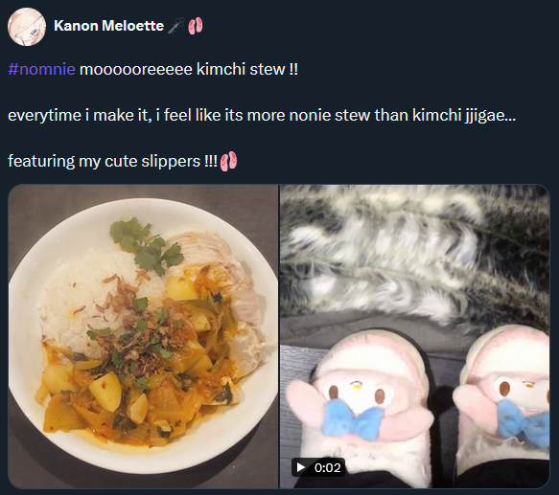Click the 0:02 video duration label
The height and width of the screenshot is (495, 559).
click(x=327, y=467)
